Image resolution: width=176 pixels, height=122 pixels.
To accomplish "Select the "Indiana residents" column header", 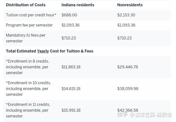I will pos(78,5).
